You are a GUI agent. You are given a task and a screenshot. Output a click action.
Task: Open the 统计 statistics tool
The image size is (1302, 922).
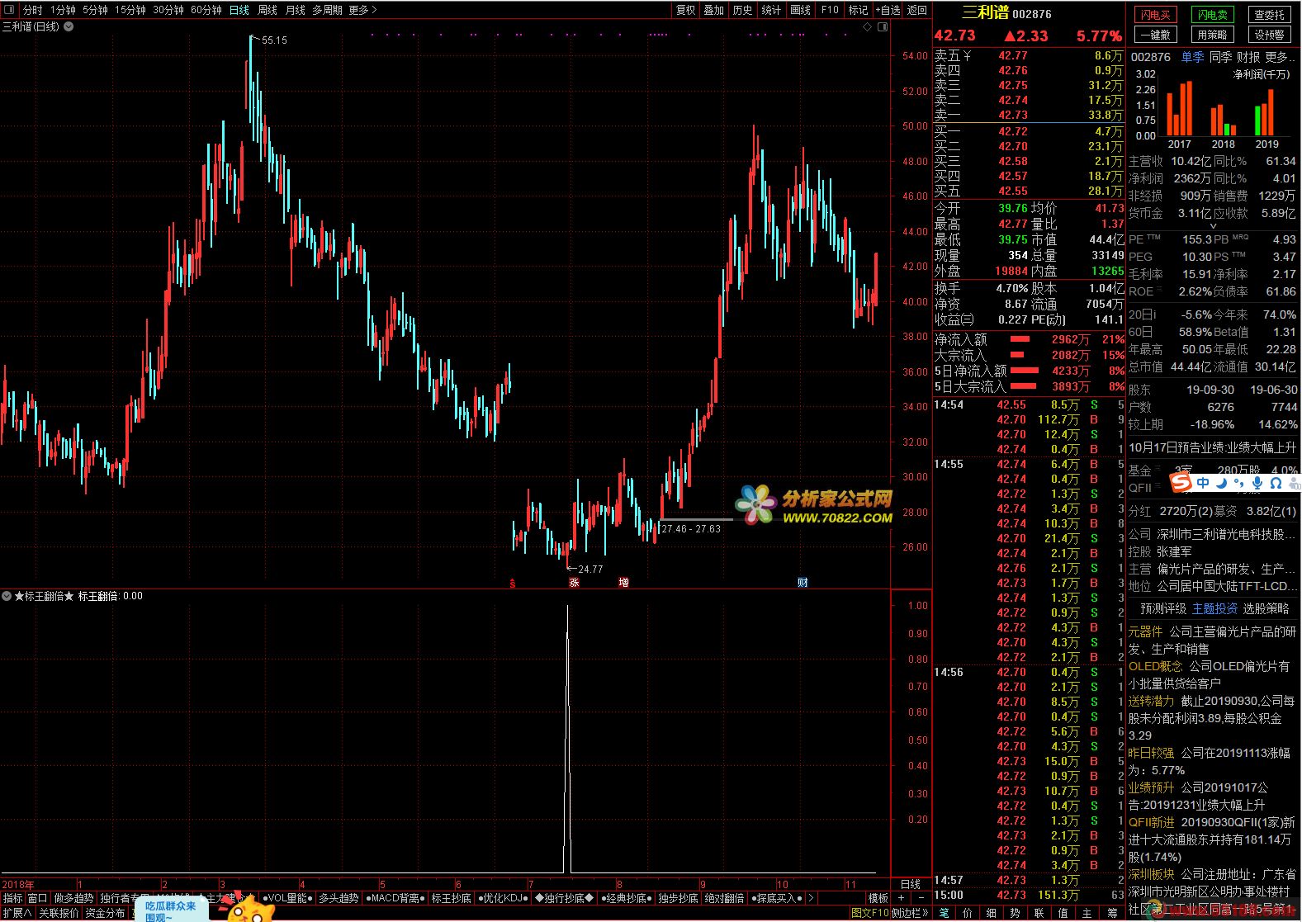click(x=771, y=10)
